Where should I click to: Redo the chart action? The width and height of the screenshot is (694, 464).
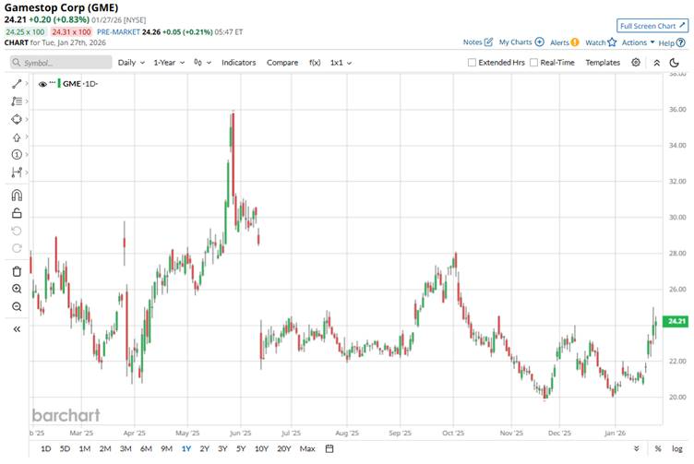click(x=17, y=248)
